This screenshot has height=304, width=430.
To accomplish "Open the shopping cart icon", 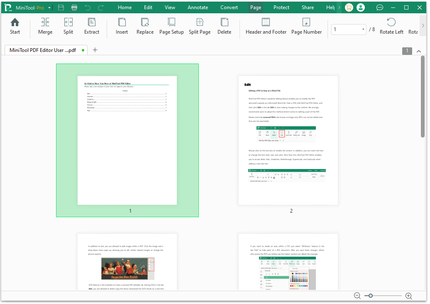I will click(x=349, y=7).
